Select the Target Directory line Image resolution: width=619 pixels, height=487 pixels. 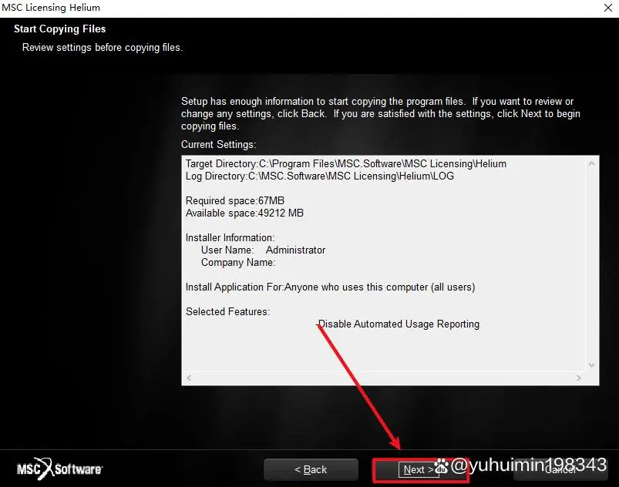pyautogui.click(x=346, y=164)
